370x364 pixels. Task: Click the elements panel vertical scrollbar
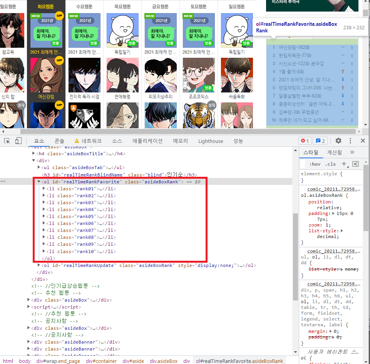point(295,257)
